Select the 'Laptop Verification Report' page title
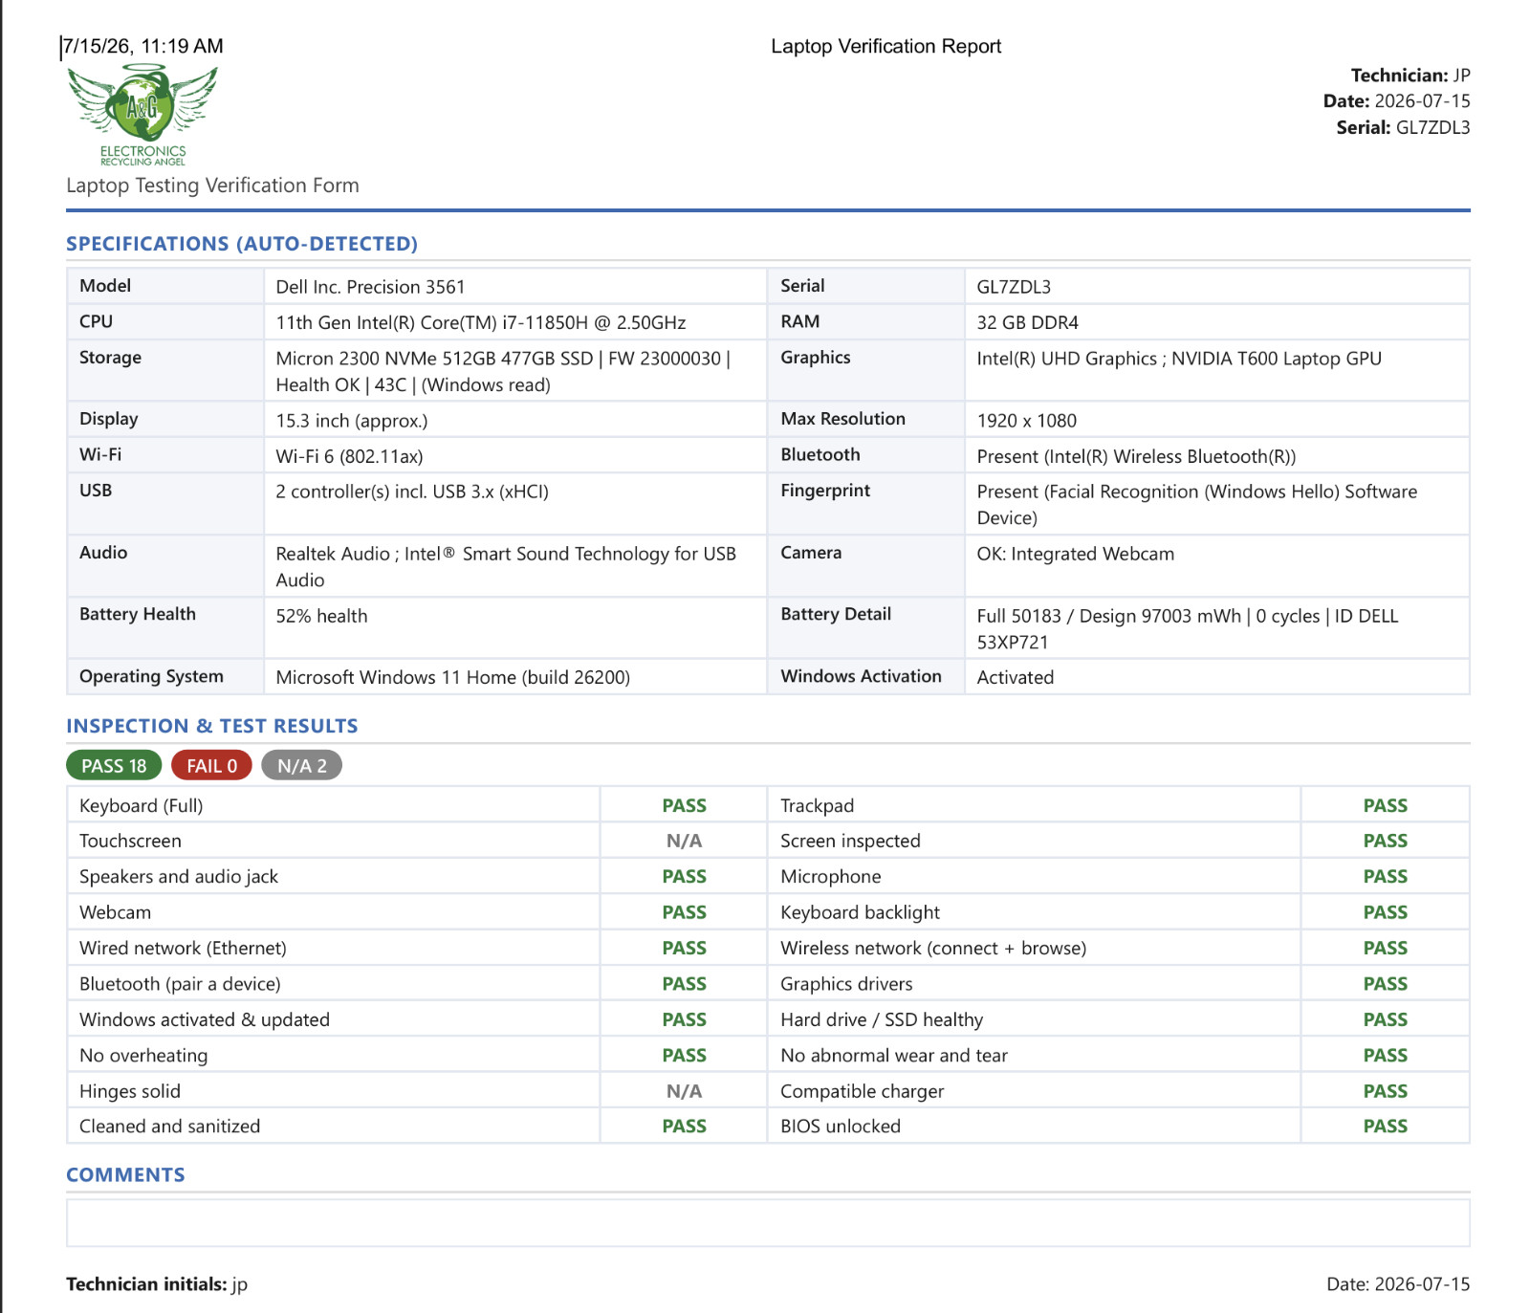This screenshot has width=1530, height=1313. pyautogui.click(x=885, y=46)
